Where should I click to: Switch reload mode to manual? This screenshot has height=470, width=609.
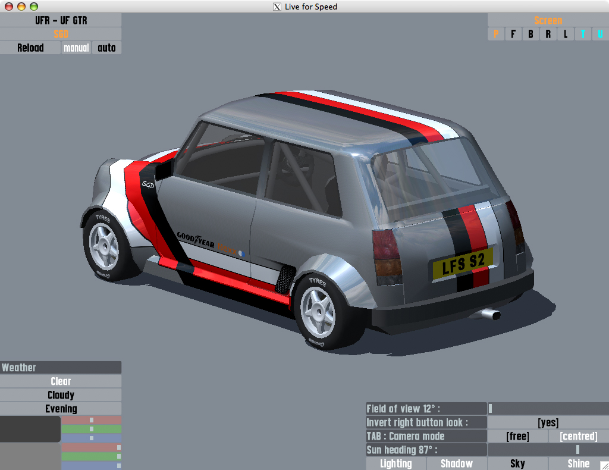click(76, 48)
